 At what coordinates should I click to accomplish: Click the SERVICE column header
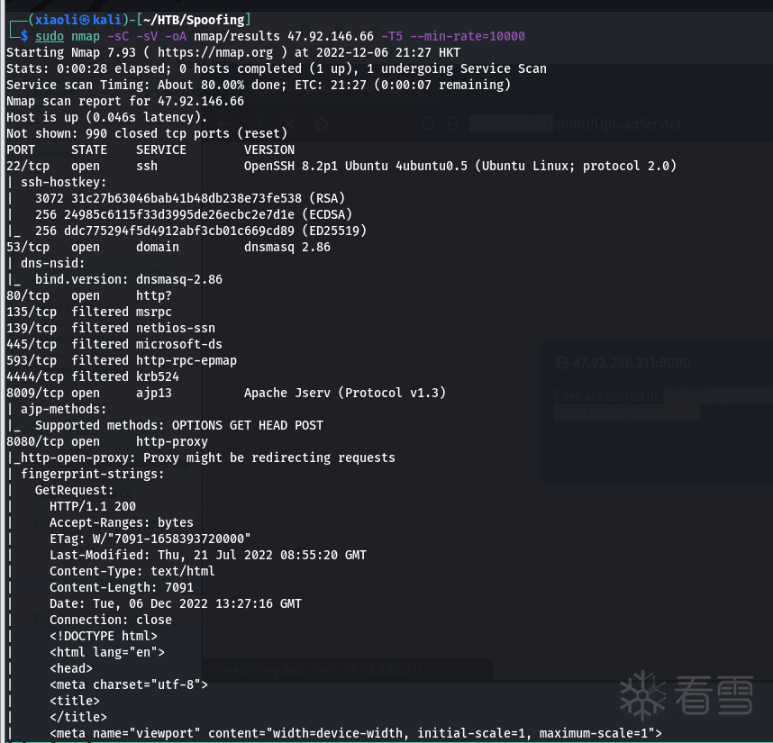click(x=161, y=150)
